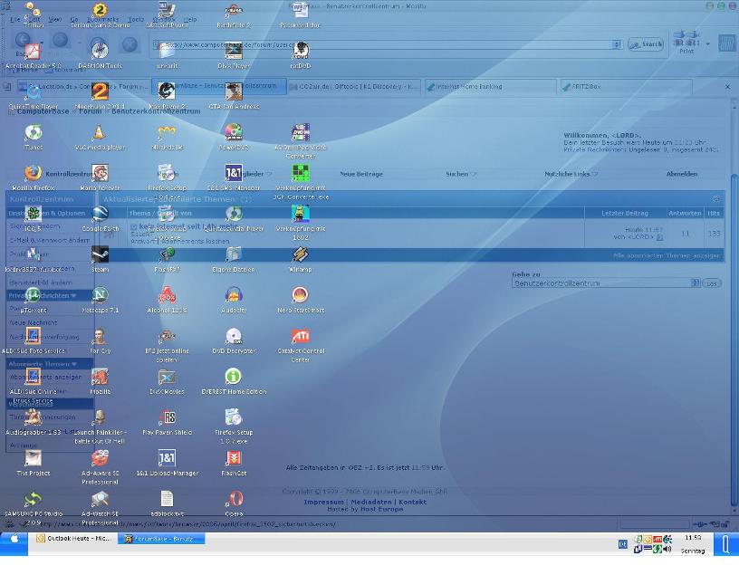739x575 pixels.
Task: Select the Eigene Dateien folder icon
Action: 234,259
